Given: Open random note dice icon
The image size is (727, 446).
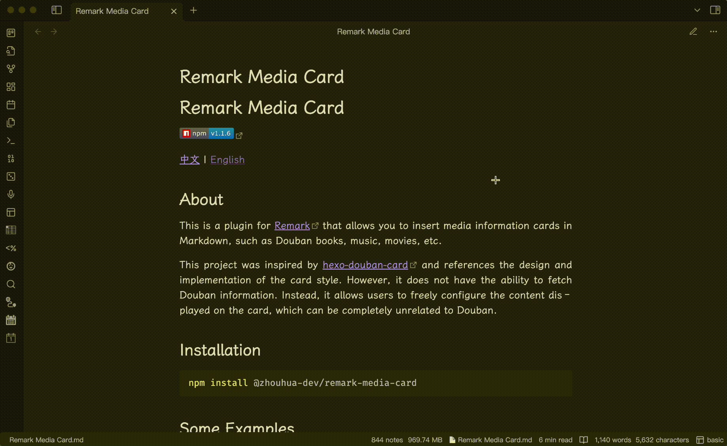Looking at the screenshot, I should pos(11,176).
